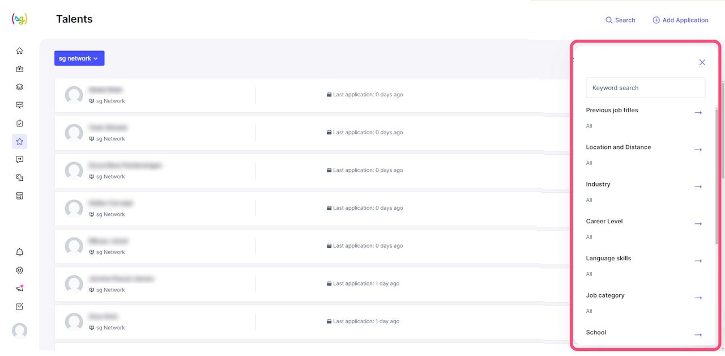Expand Location and Distance filter arrow
The height and width of the screenshot is (356, 725).
pos(698,150)
